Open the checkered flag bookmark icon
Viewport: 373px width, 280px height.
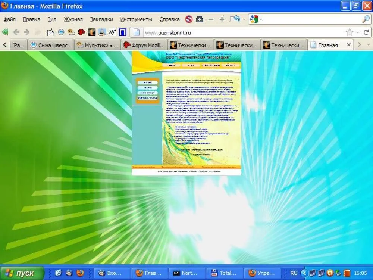112,32
